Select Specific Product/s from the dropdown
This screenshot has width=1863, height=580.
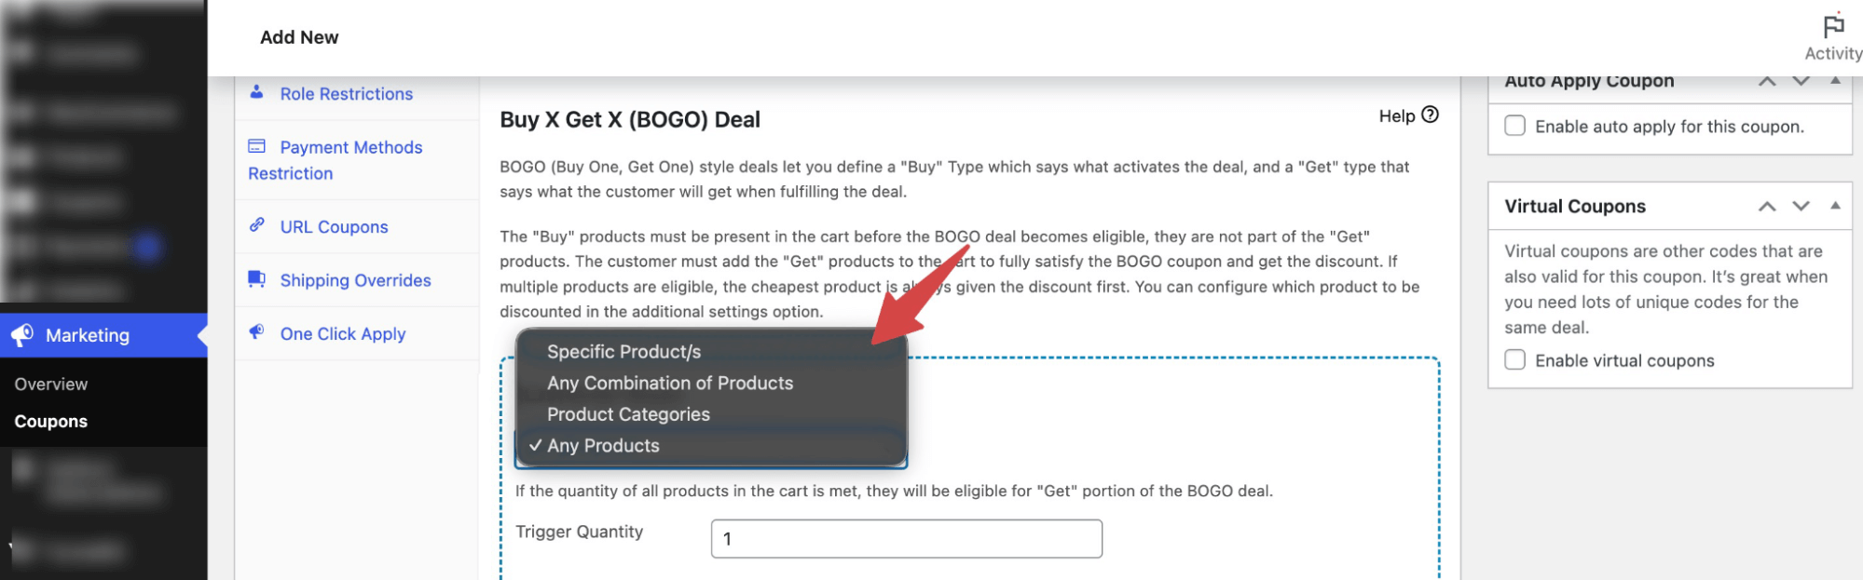pyautogui.click(x=623, y=351)
